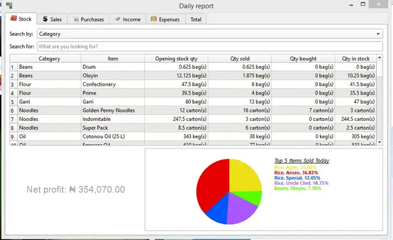Screen dimensions: 393x240
Task: Open the Income tab label
Action: coord(131,19)
